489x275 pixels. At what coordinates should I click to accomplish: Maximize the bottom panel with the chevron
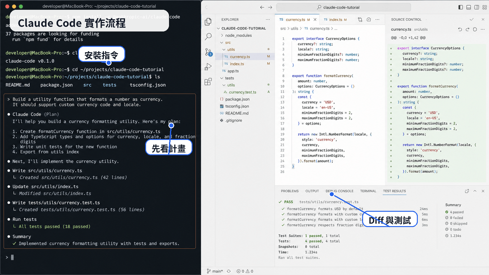click(x=475, y=191)
